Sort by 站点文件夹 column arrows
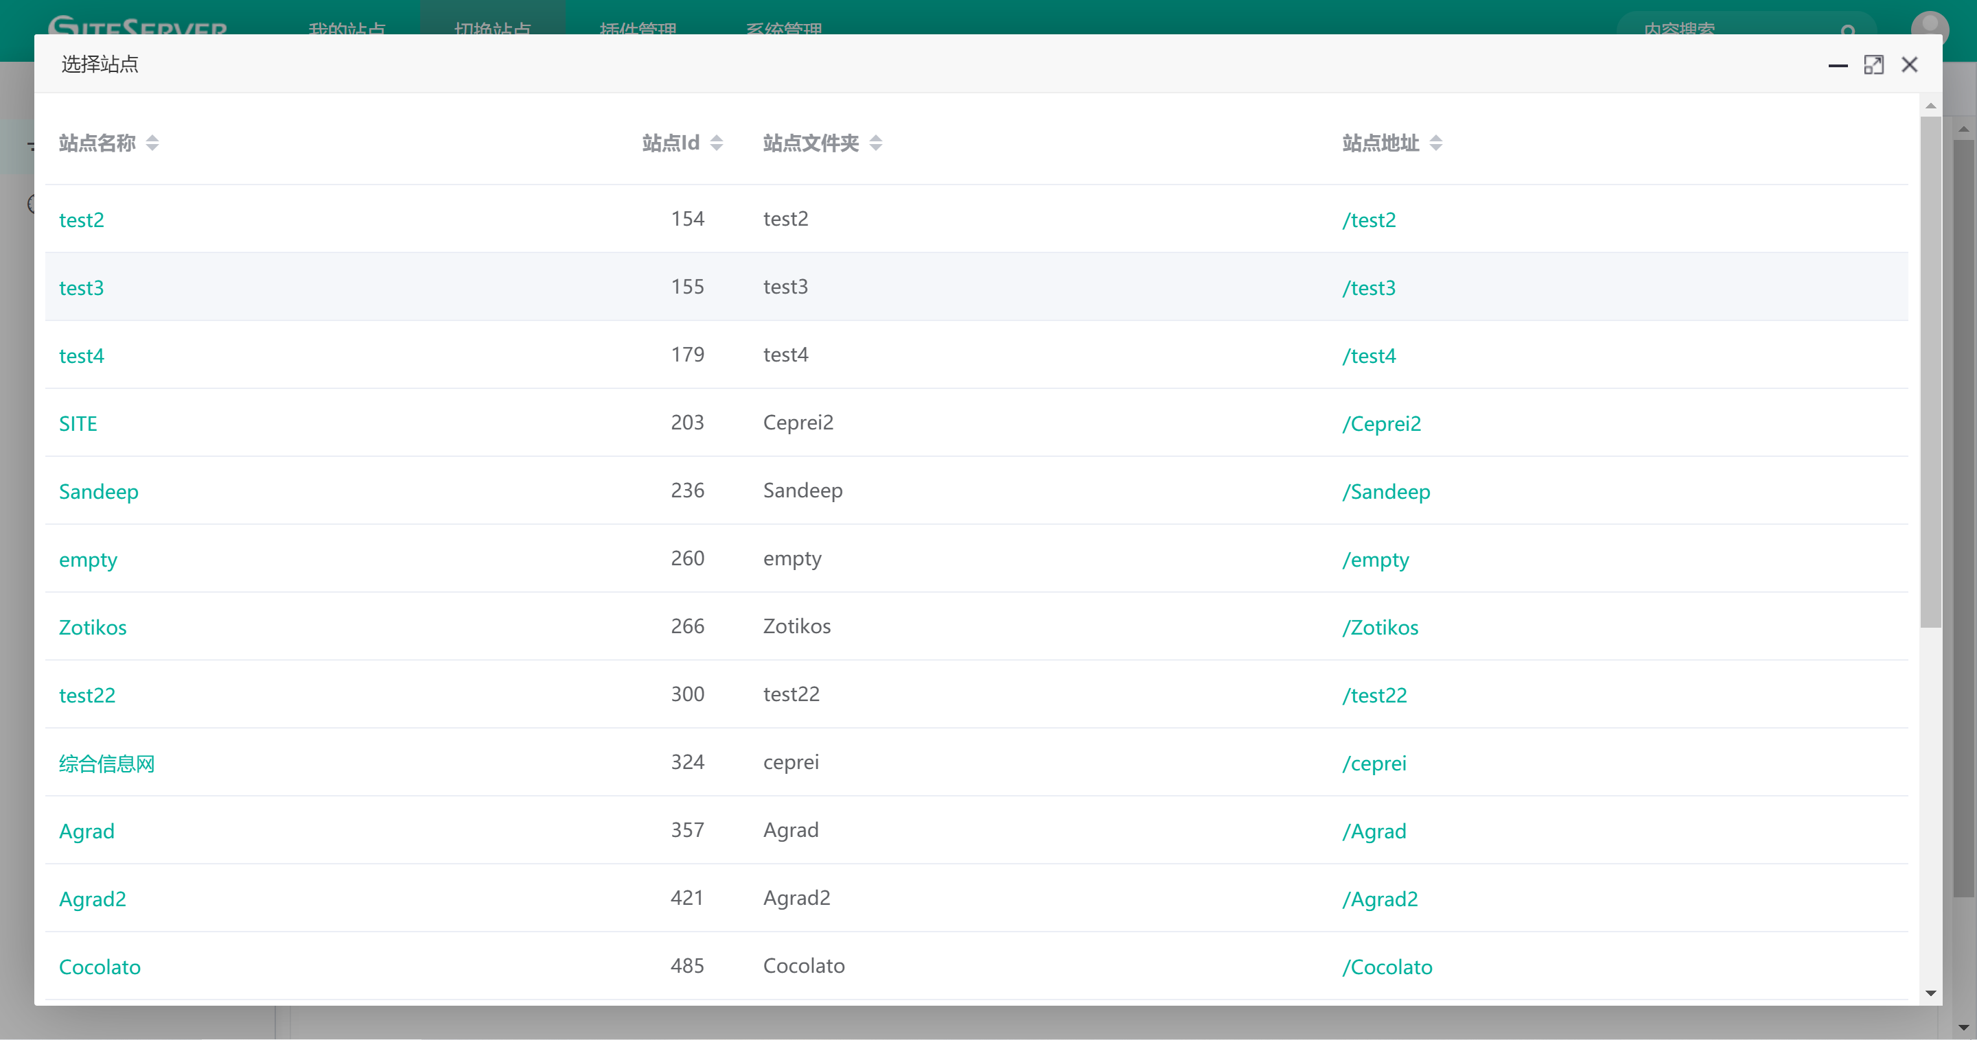The width and height of the screenshot is (1977, 1040). 875,143
